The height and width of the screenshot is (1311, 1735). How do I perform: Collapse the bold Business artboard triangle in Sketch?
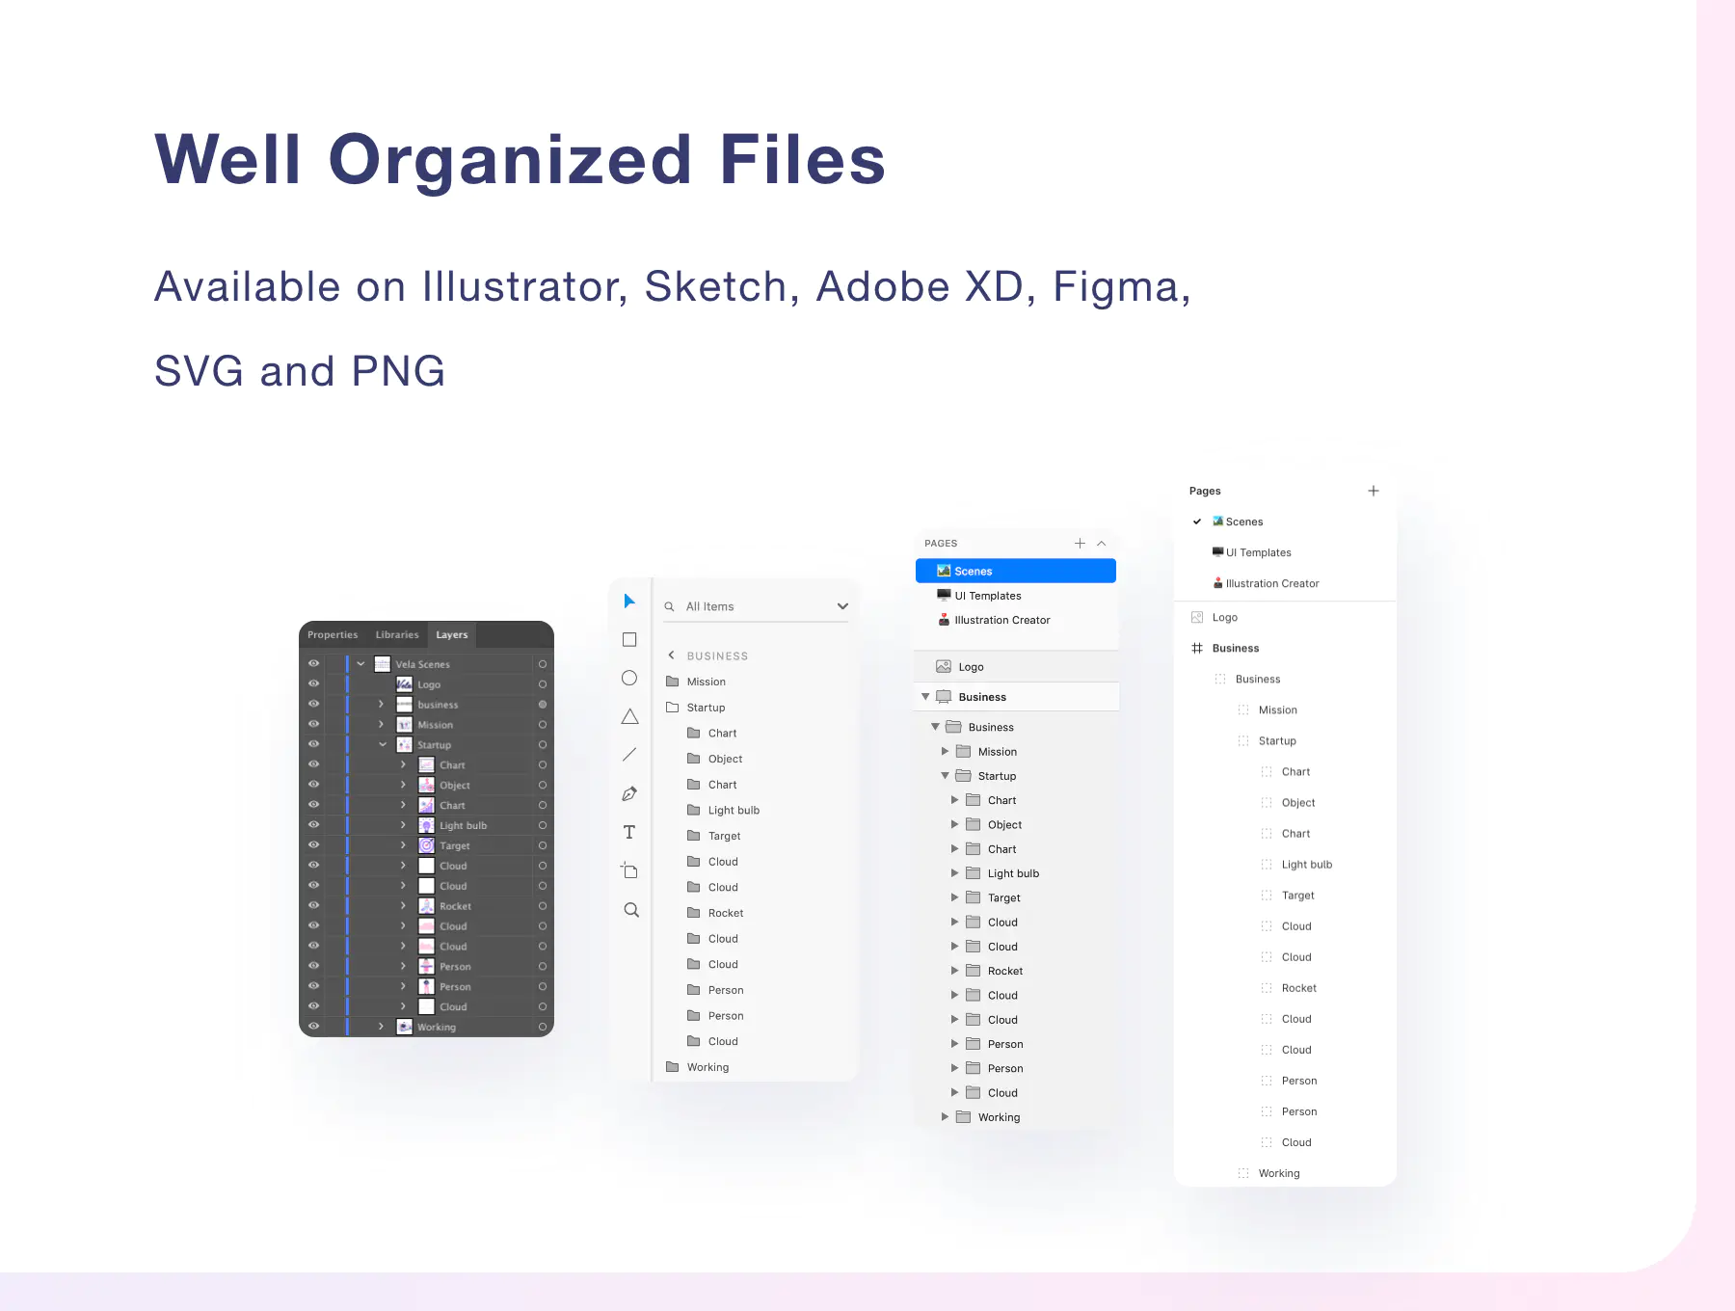coord(925,697)
